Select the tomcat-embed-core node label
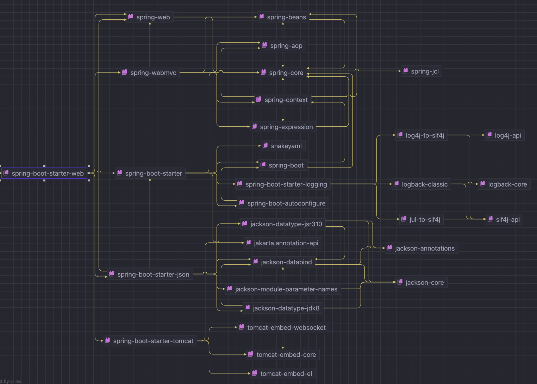537x384 pixels. pos(286,355)
